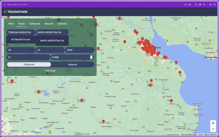Viewport: 219px width, 137px height.
Task: Select the map marker at San Pedro
Action: [x=119, y=18]
